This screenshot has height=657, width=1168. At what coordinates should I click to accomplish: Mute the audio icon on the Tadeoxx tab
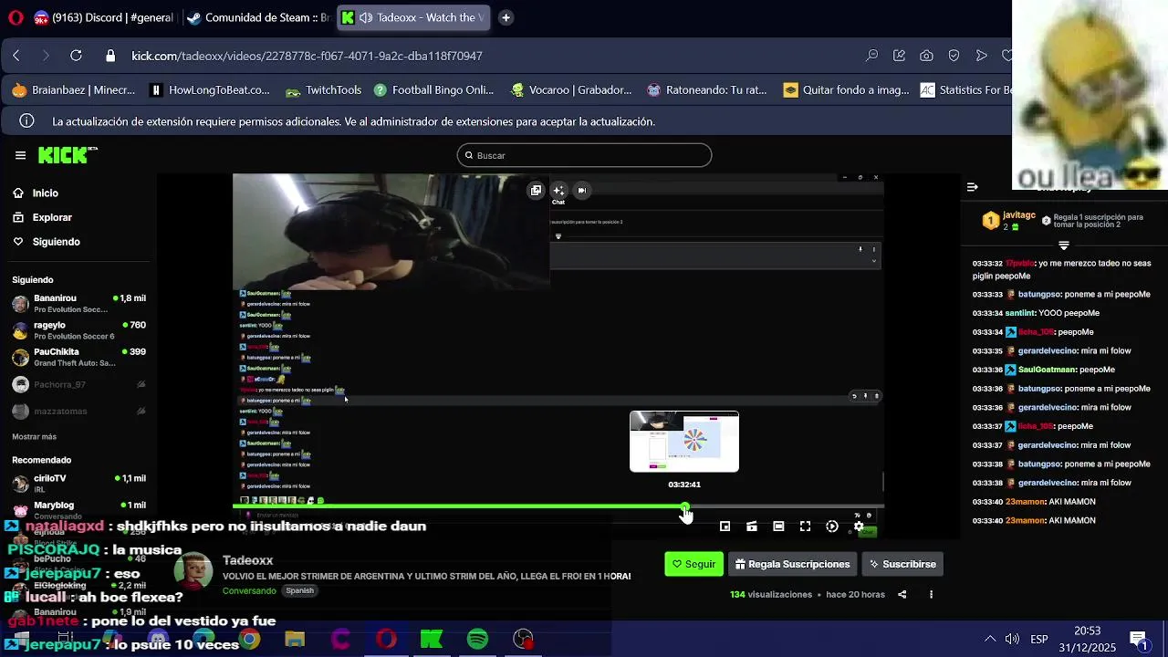[365, 17]
